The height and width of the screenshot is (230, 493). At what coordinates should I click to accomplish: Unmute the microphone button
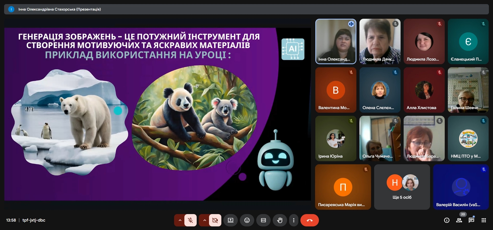click(190, 220)
